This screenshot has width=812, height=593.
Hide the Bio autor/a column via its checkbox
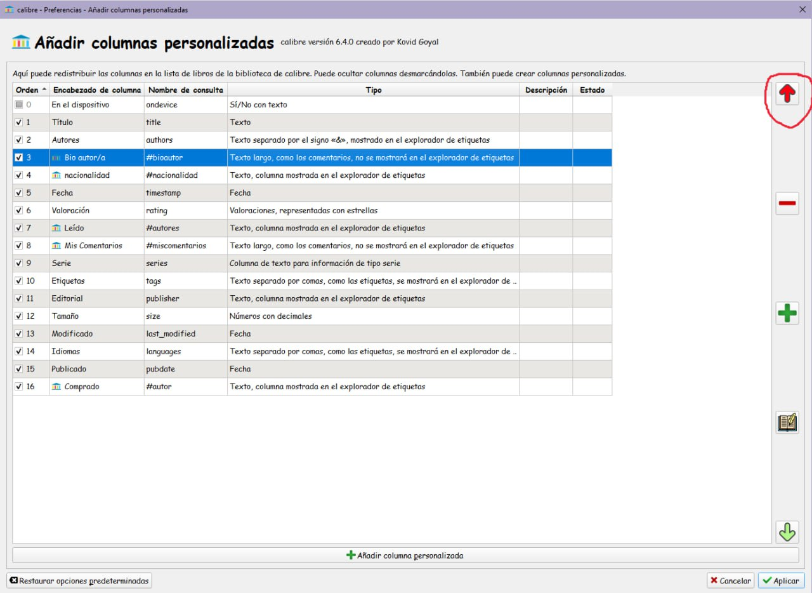pos(19,157)
